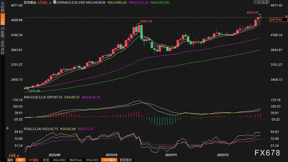Click the EXPMA indicator chart icon
Viewport: 288px width, 162px height.
(55, 2)
